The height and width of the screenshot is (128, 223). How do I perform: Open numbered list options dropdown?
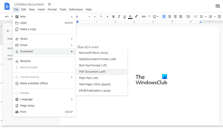click(215, 17)
